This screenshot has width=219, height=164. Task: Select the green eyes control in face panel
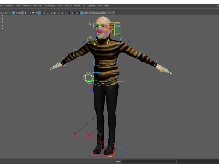(117, 26)
